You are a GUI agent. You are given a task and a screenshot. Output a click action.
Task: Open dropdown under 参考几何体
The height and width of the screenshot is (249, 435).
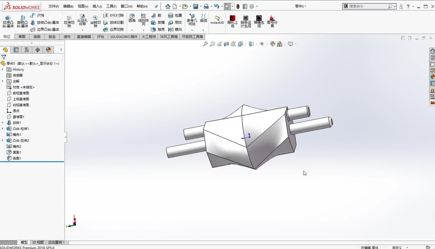(192, 30)
